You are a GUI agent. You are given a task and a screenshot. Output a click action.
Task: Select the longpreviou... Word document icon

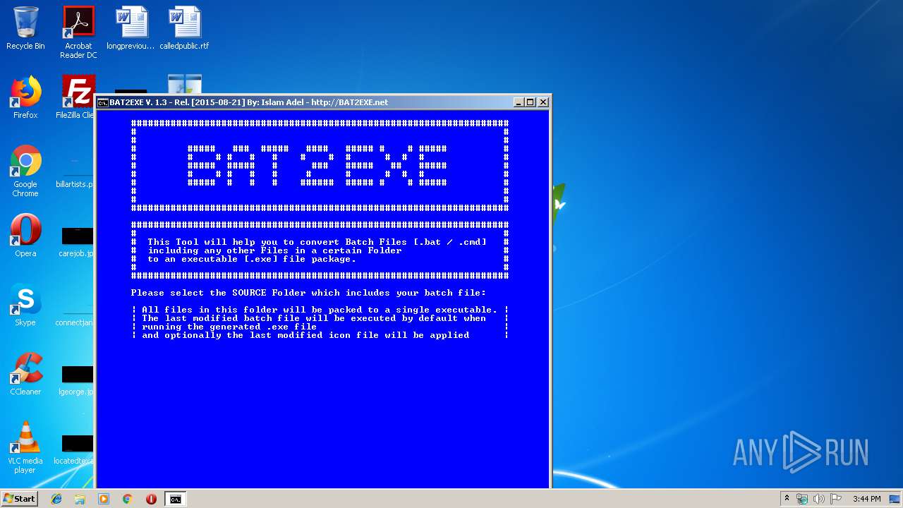(131, 28)
